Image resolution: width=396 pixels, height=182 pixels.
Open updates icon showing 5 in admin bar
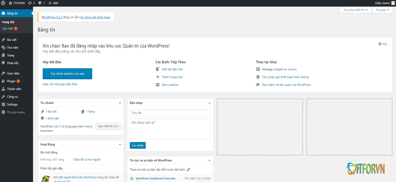point(30,3)
